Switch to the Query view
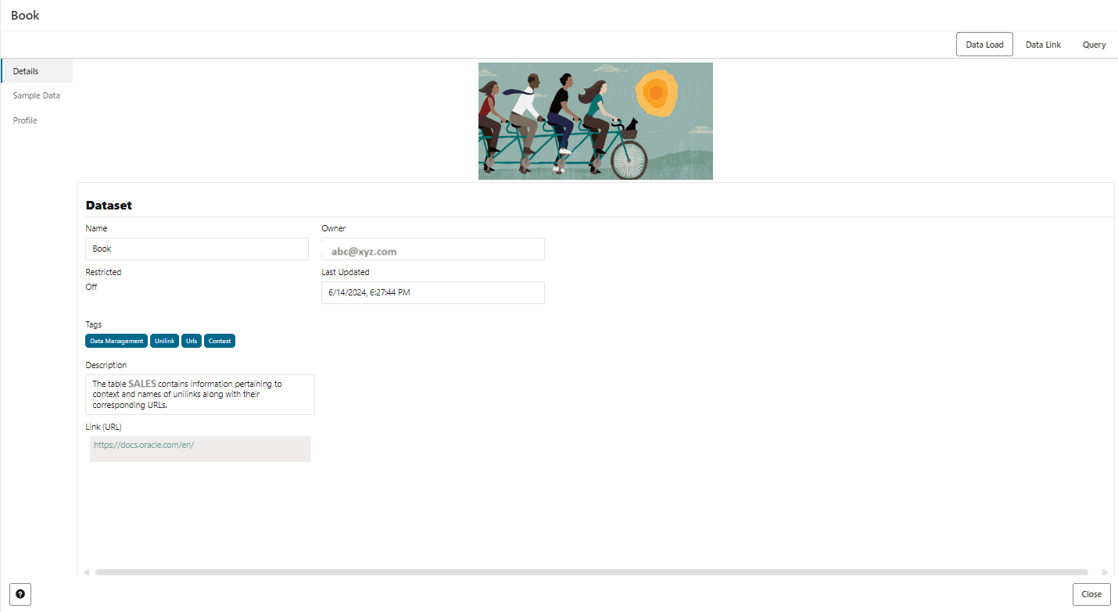 pos(1093,44)
